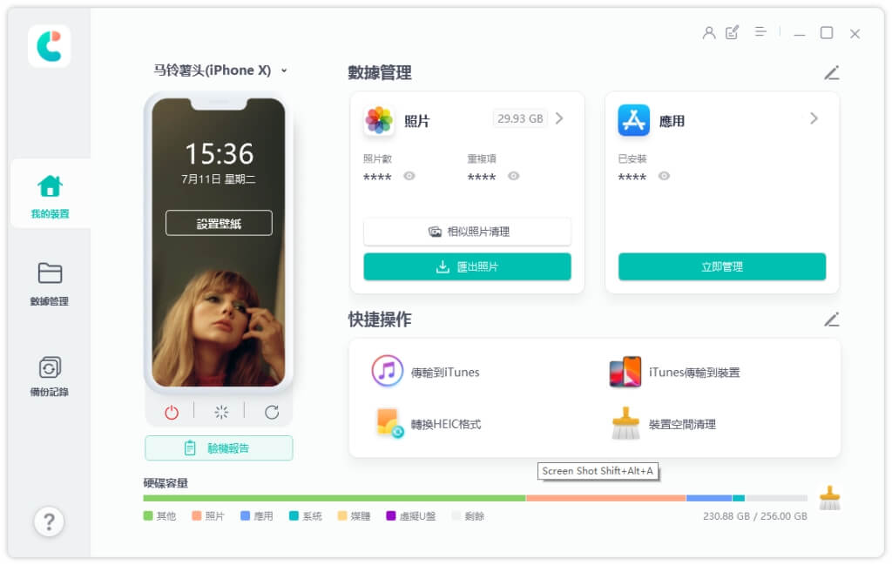Click the iTunes傳輸到裝置 phones icon
892x565 pixels.
(x=625, y=372)
